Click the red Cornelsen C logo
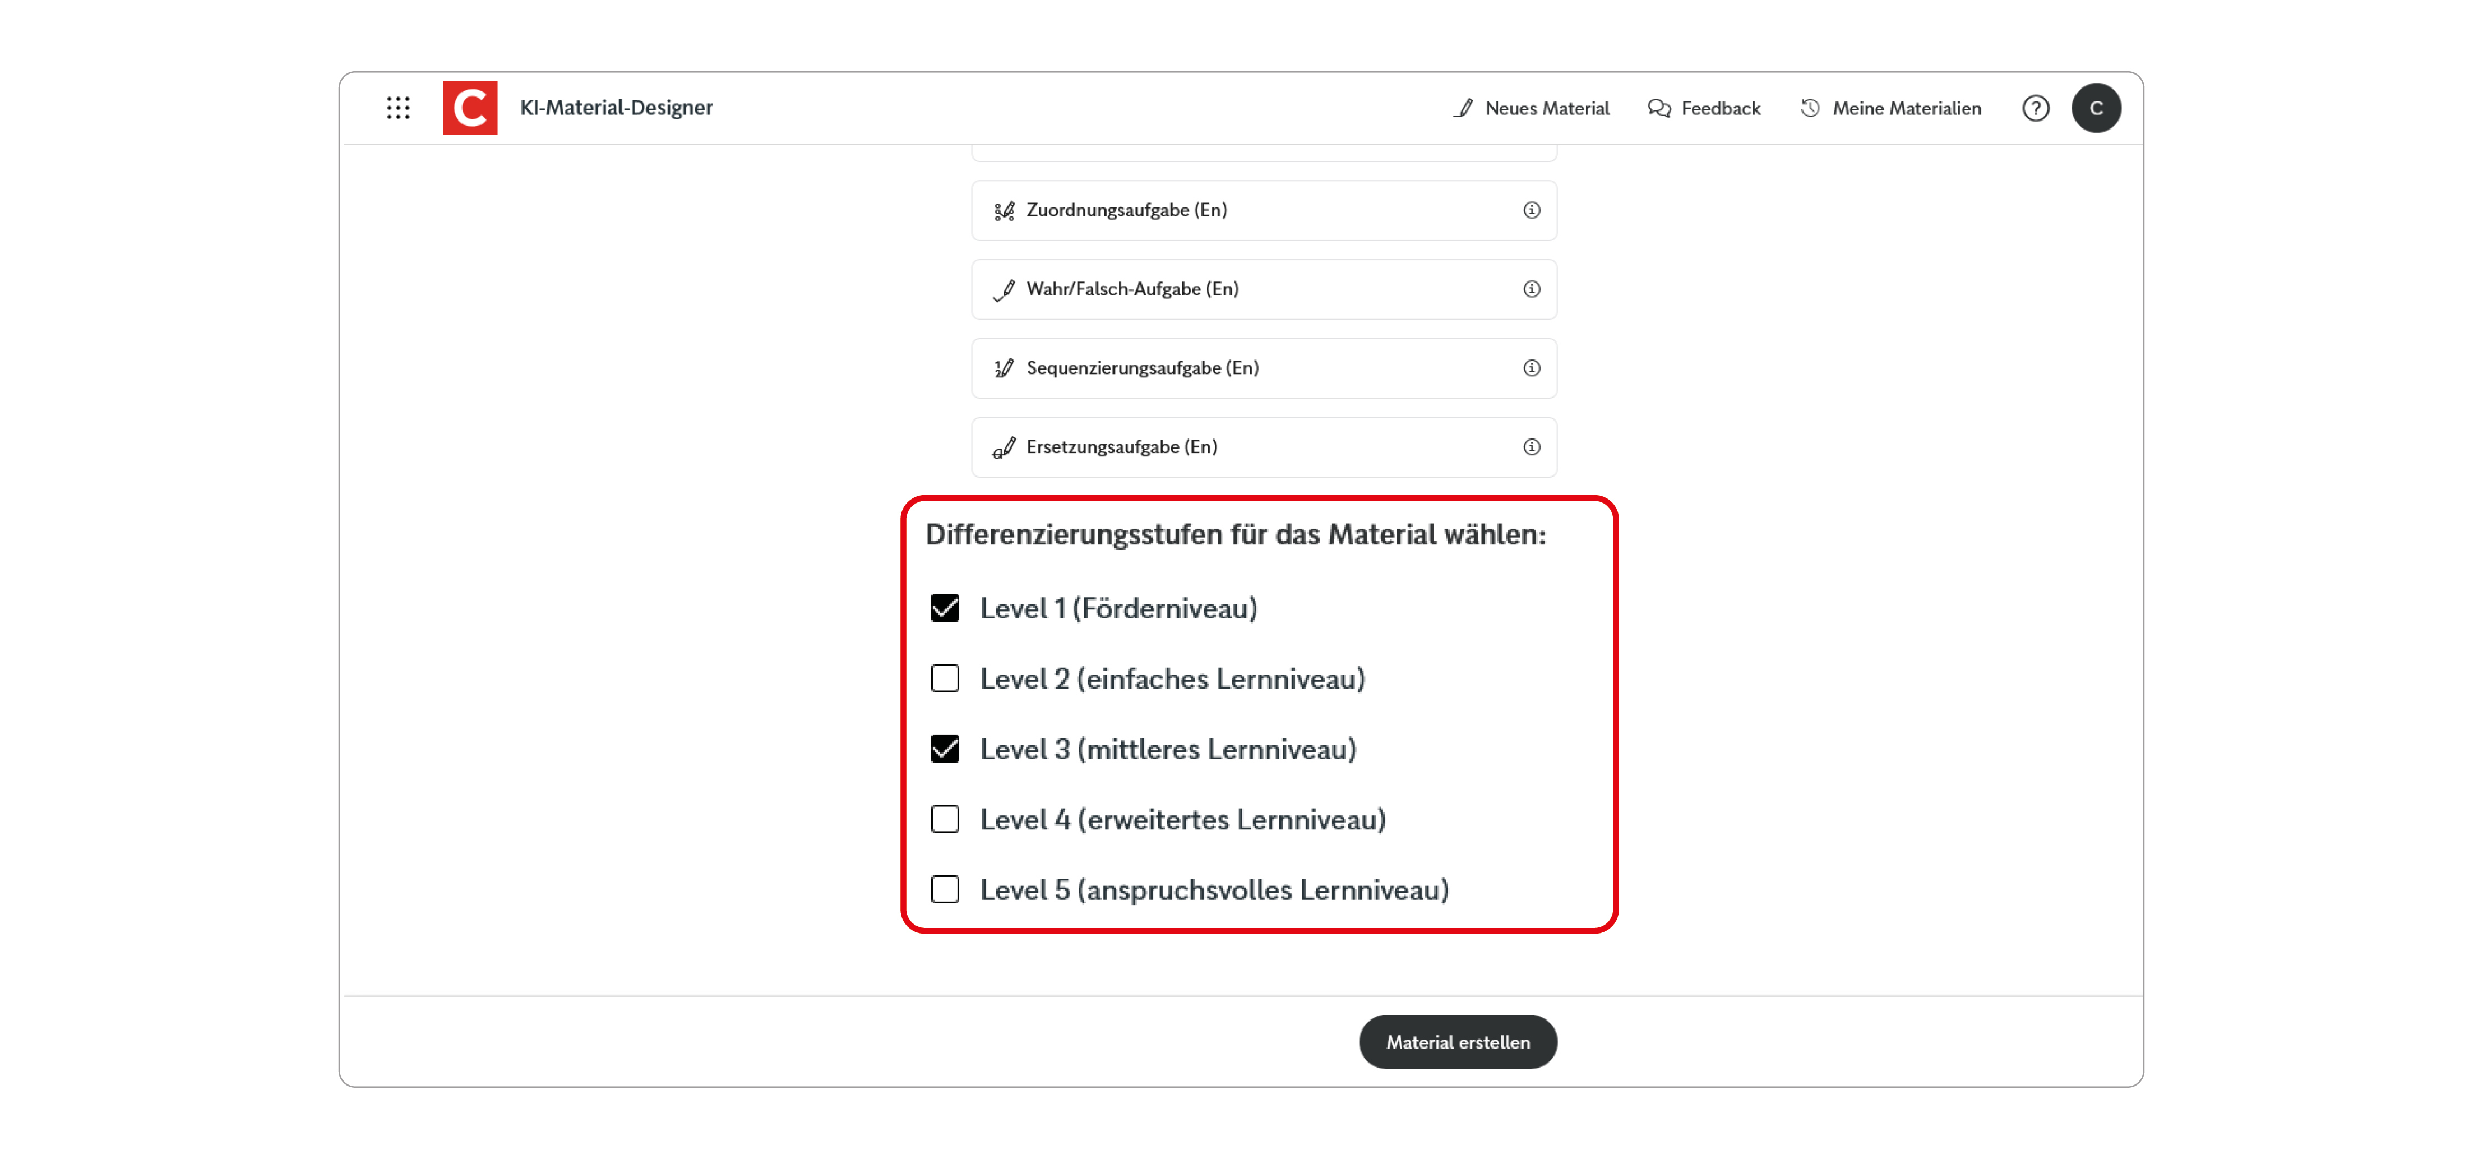Screen dimensions: 2483x1159 pyautogui.click(x=469, y=107)
